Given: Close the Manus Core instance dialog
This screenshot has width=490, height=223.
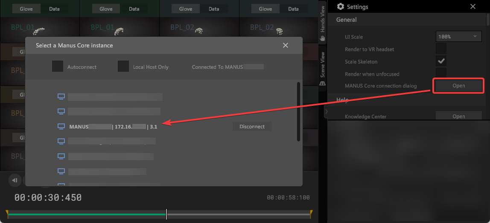Looking at the screenshot, I should 286,45.
